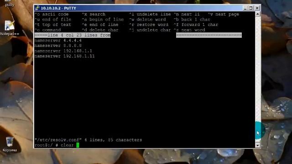The image size is (292, 164).
Task: Click the '/etc/resolv.conf' 4 lines message
Action: coord(88,140)
